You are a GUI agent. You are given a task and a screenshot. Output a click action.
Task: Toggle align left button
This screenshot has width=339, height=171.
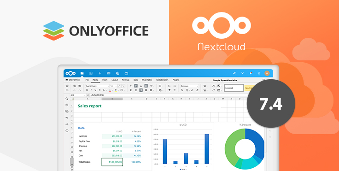[x=131, y=90]
